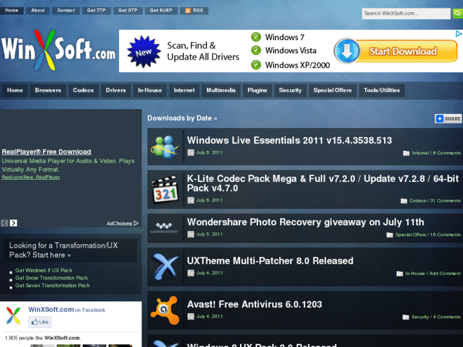Select the Drivers category tab
The width and height of the screenshot is (463, 347).
pyautogui.click(x=116, y=90)
